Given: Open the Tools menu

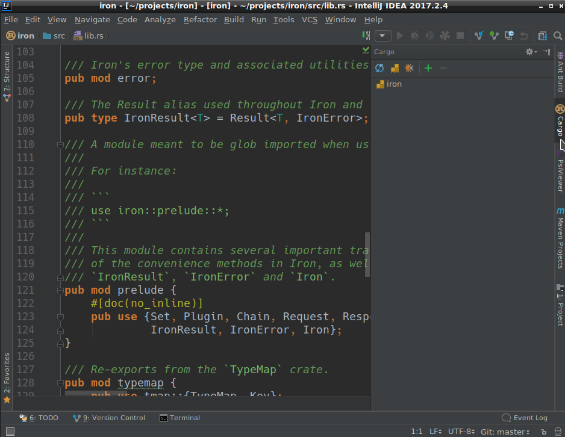Looking at the screenshot, I should tap(284, 20).
